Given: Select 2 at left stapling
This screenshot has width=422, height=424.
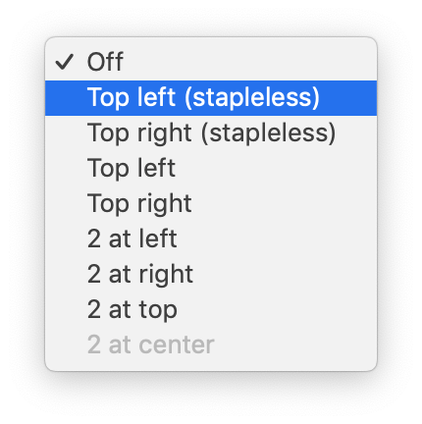Looking at the screenshot, I should click(211, 239).
